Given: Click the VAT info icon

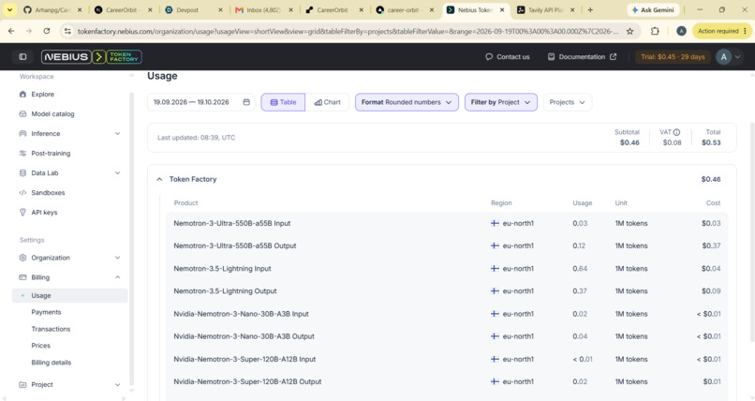Looking at the screenshot, I should [x=676, y=132].
